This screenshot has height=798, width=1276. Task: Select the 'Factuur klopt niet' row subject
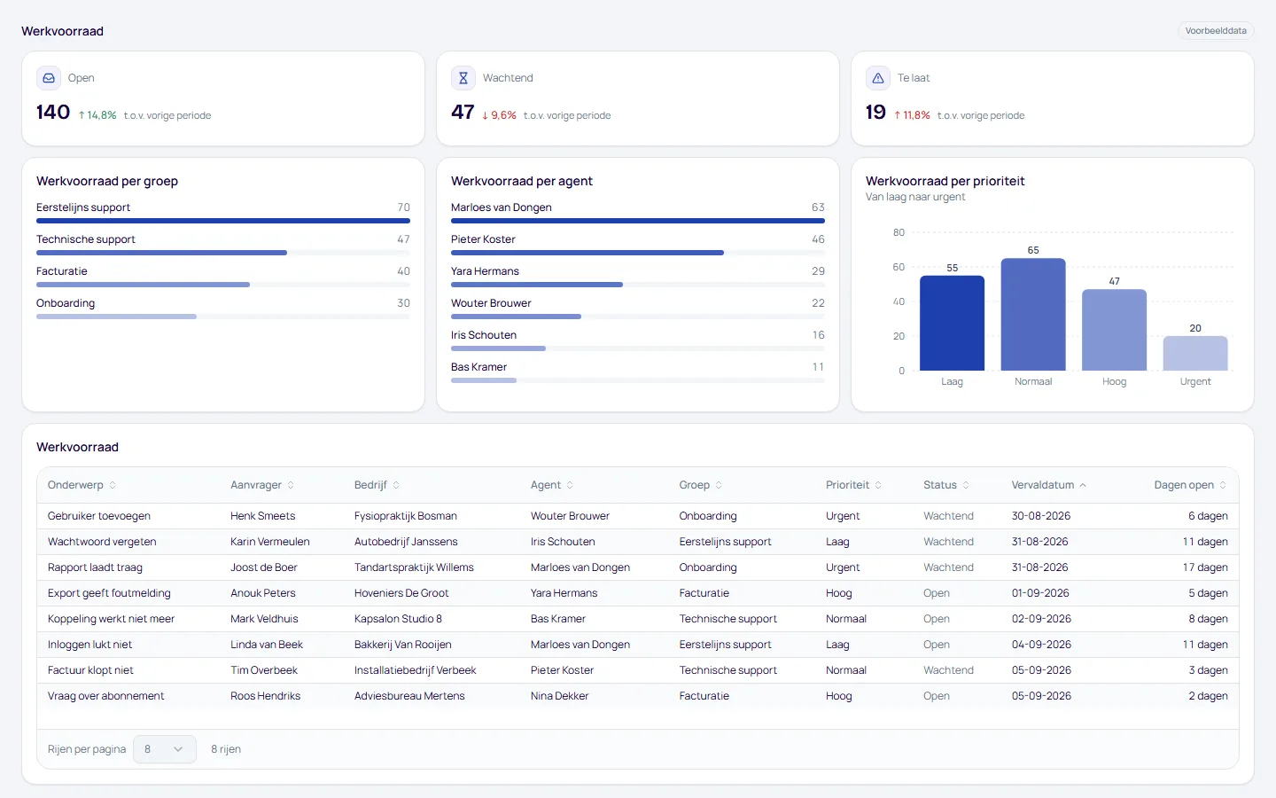point(90,670)
